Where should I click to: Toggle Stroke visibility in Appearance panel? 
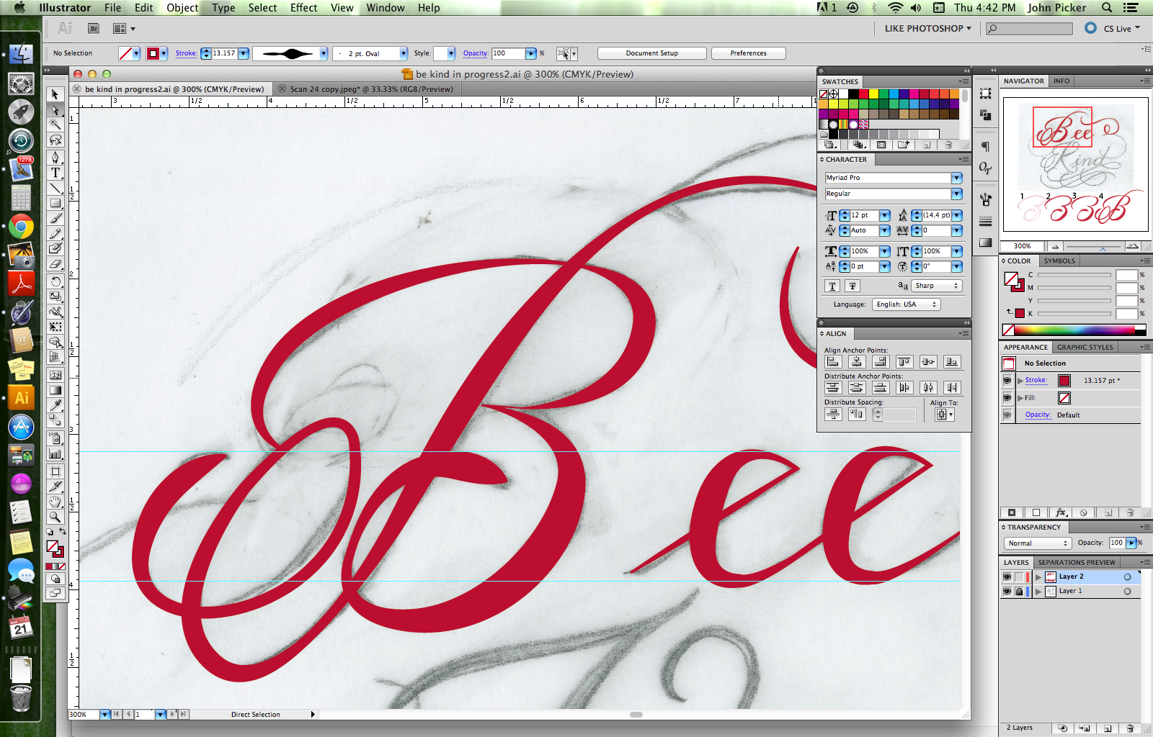click(1007, 380)
